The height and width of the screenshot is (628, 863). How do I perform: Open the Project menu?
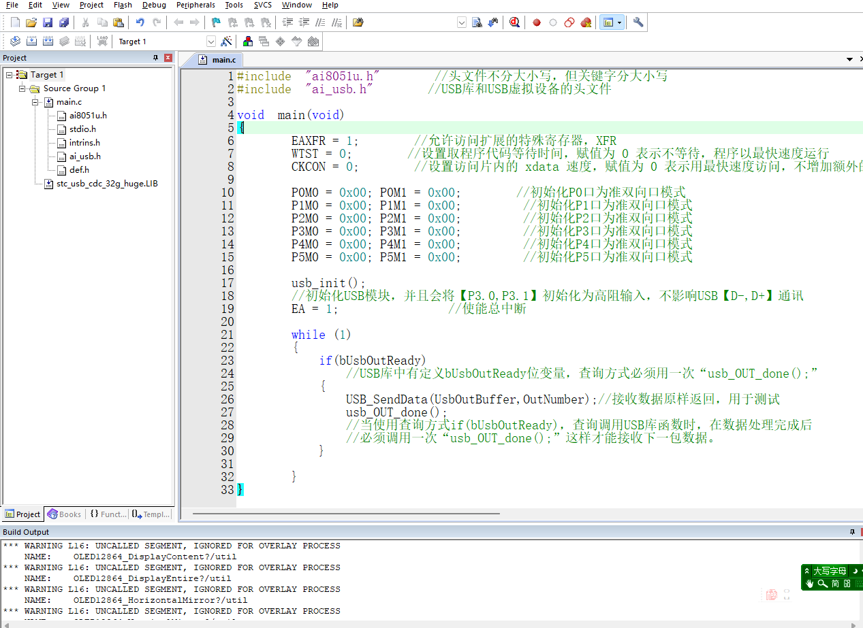[x=91, y=5]
